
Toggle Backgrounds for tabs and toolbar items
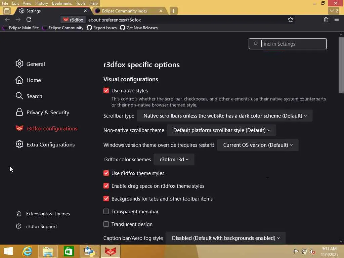coord(106,199)
